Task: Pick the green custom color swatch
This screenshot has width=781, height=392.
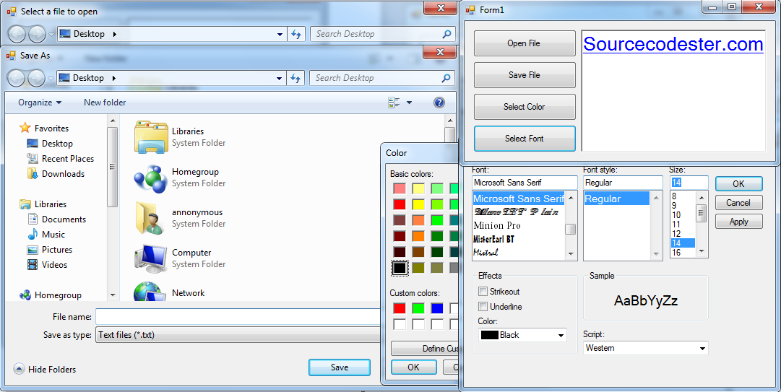Action: [418, 308]
